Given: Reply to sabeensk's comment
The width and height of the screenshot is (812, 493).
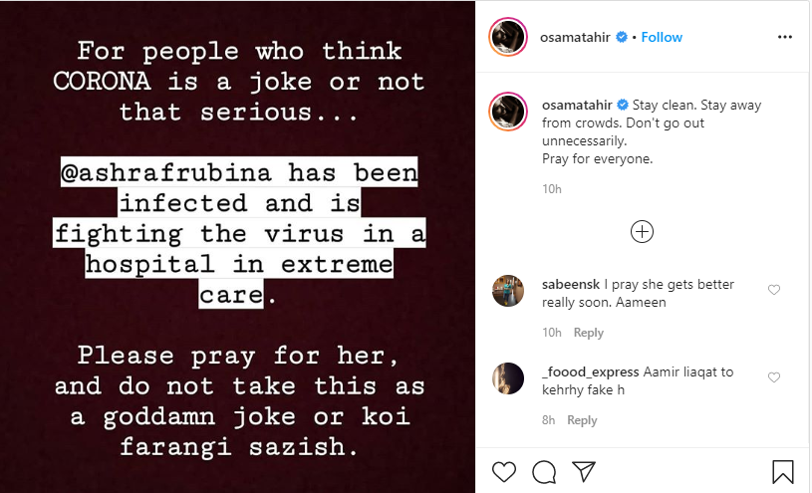Looking at the screenshot, I should [588, 333].
